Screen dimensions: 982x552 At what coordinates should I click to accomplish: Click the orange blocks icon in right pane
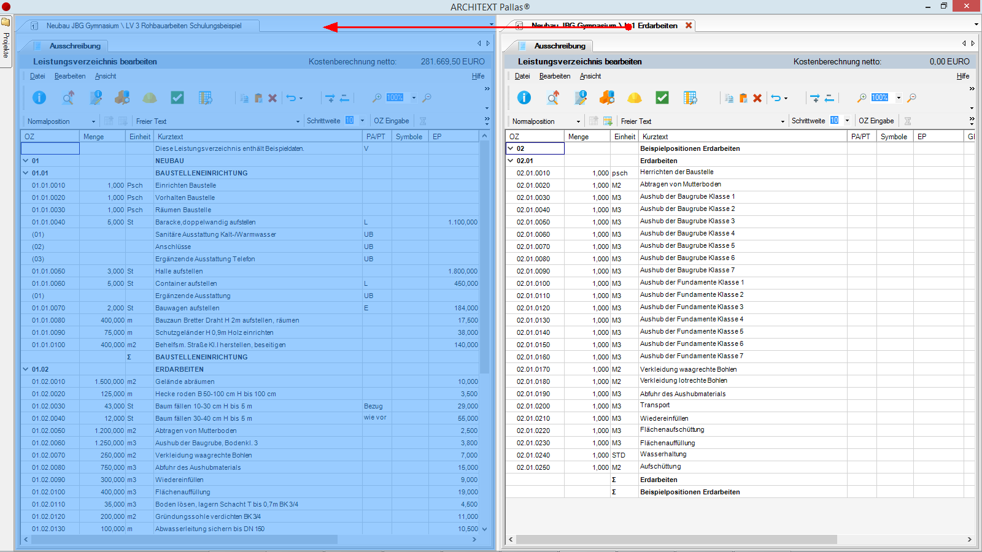click(607, 98)
